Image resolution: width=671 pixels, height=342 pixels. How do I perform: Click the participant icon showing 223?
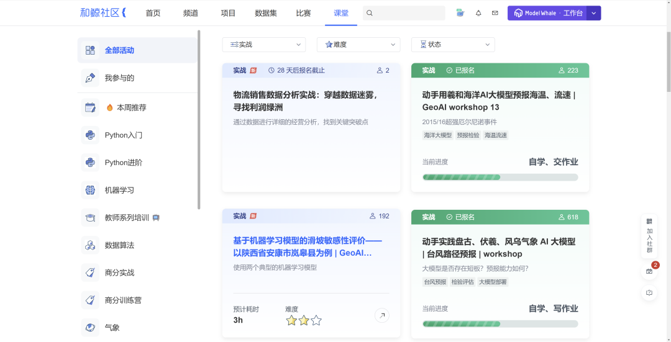point(562,71)
